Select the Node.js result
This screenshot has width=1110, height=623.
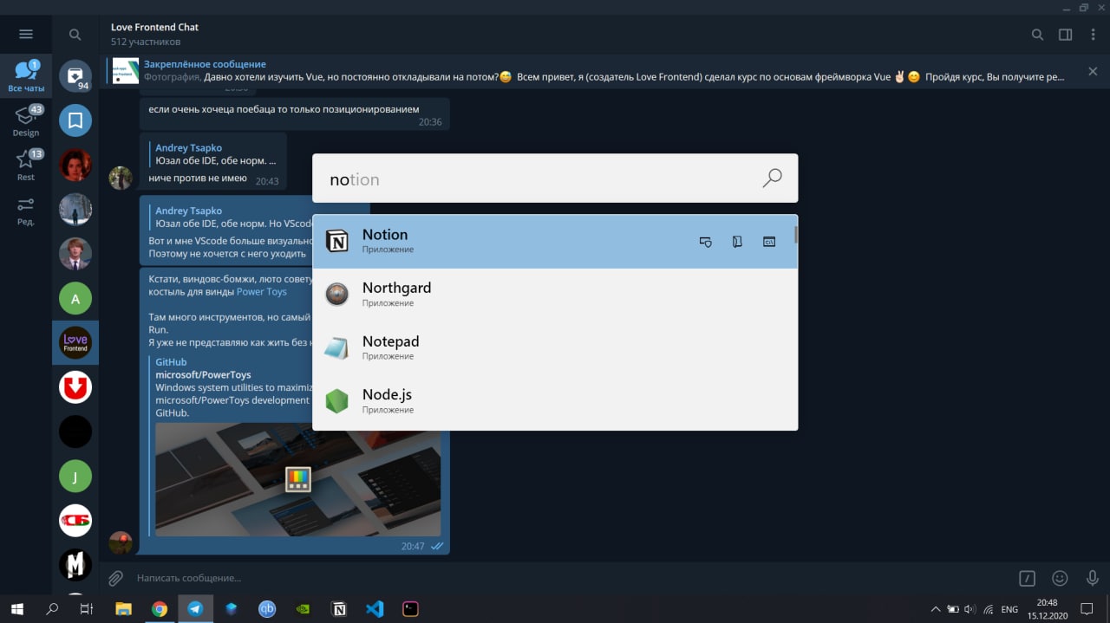[x=555, y=400]
